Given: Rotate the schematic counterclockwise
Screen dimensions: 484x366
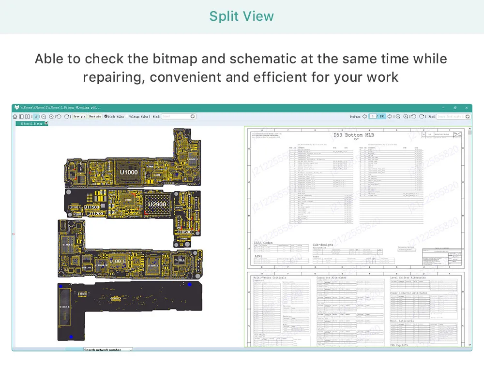Looking at the screenshot, I should click(414, 117).
